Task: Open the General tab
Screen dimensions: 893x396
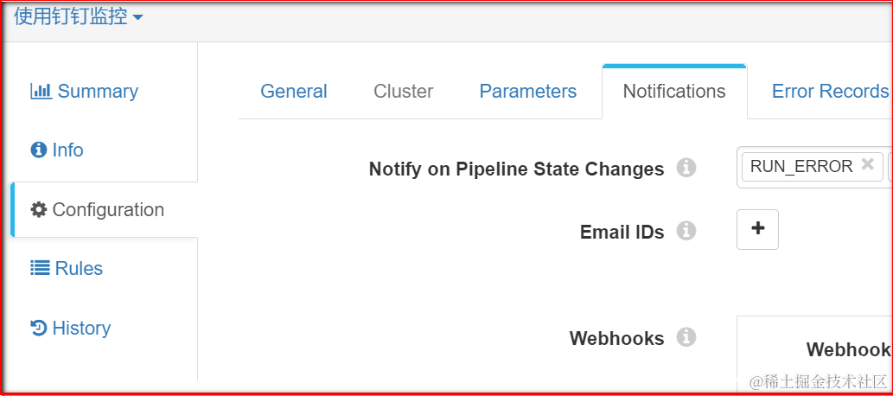Action: coord(294,92)
